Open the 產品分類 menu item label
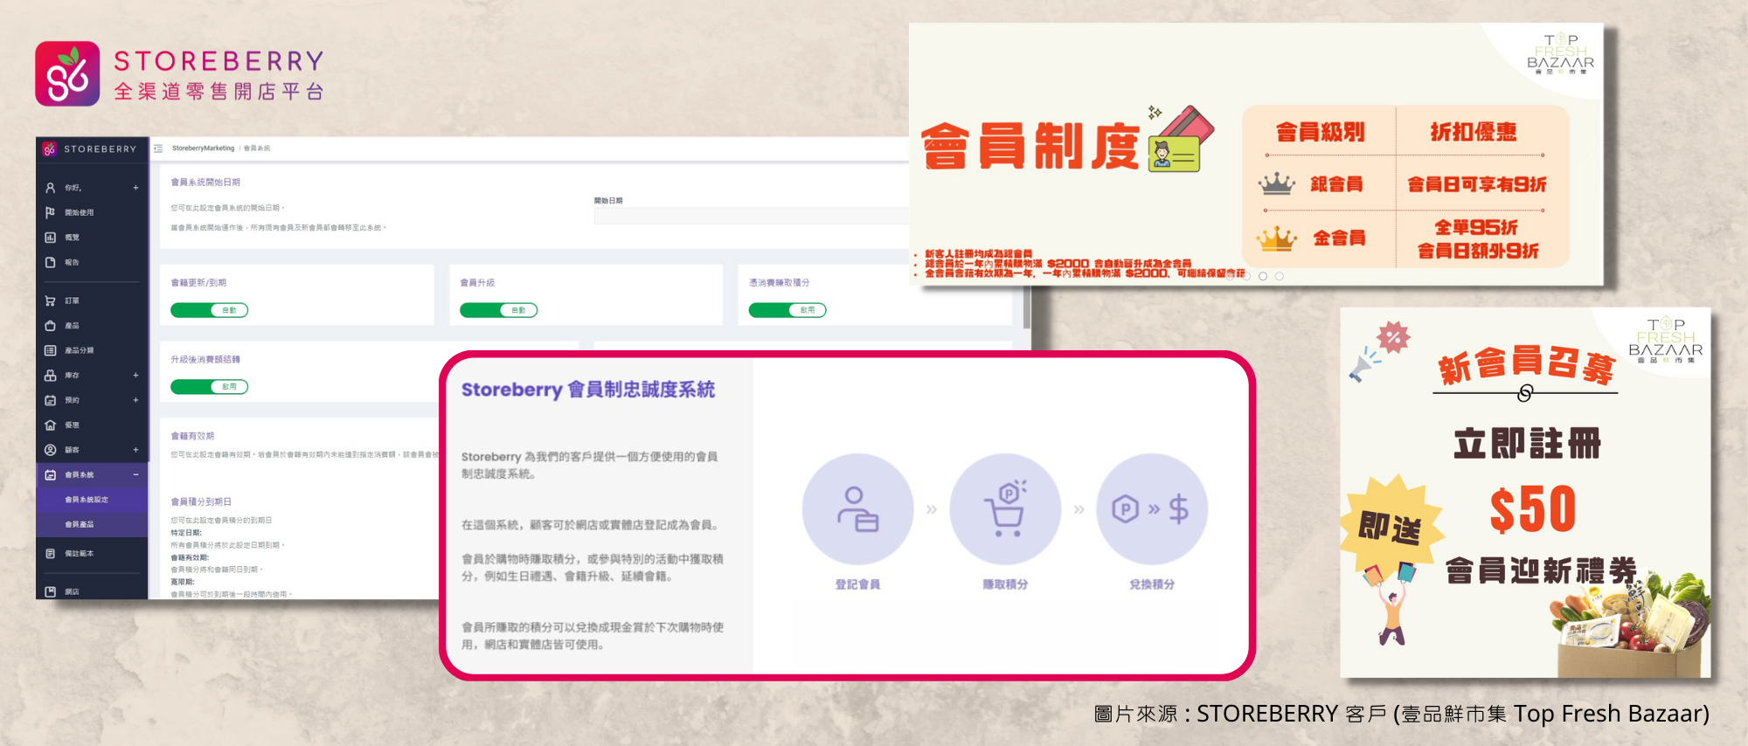Viewport: 1748px width, 746px height. click(80, 350)
